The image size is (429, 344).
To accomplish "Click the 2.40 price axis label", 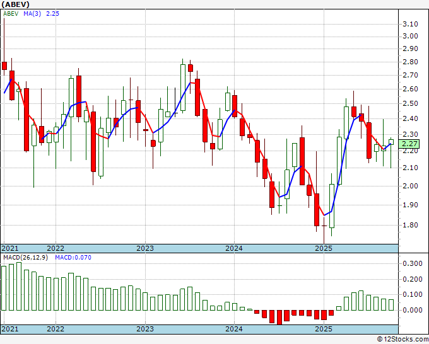I will coord(410,118).
